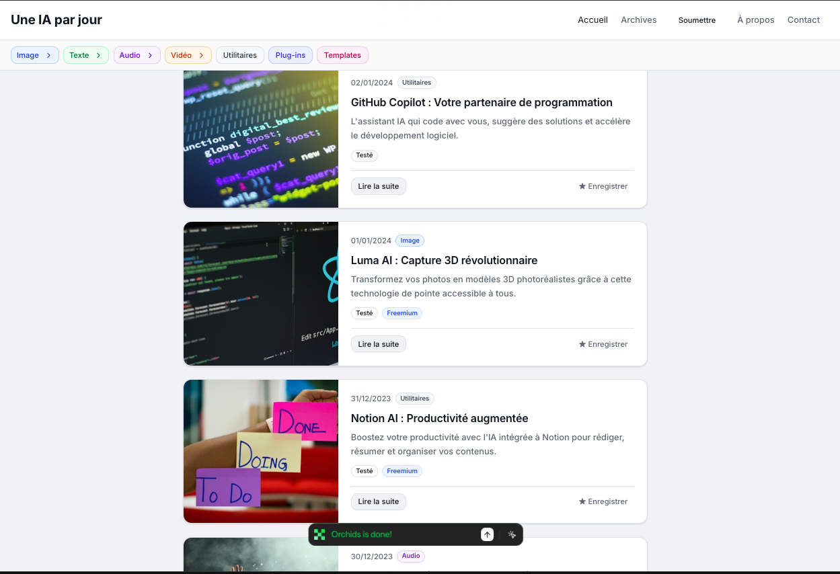Read more about GitHub Copilot
Image resolution: width=840 pixels, height=574 pixels.
click(378, 186)
